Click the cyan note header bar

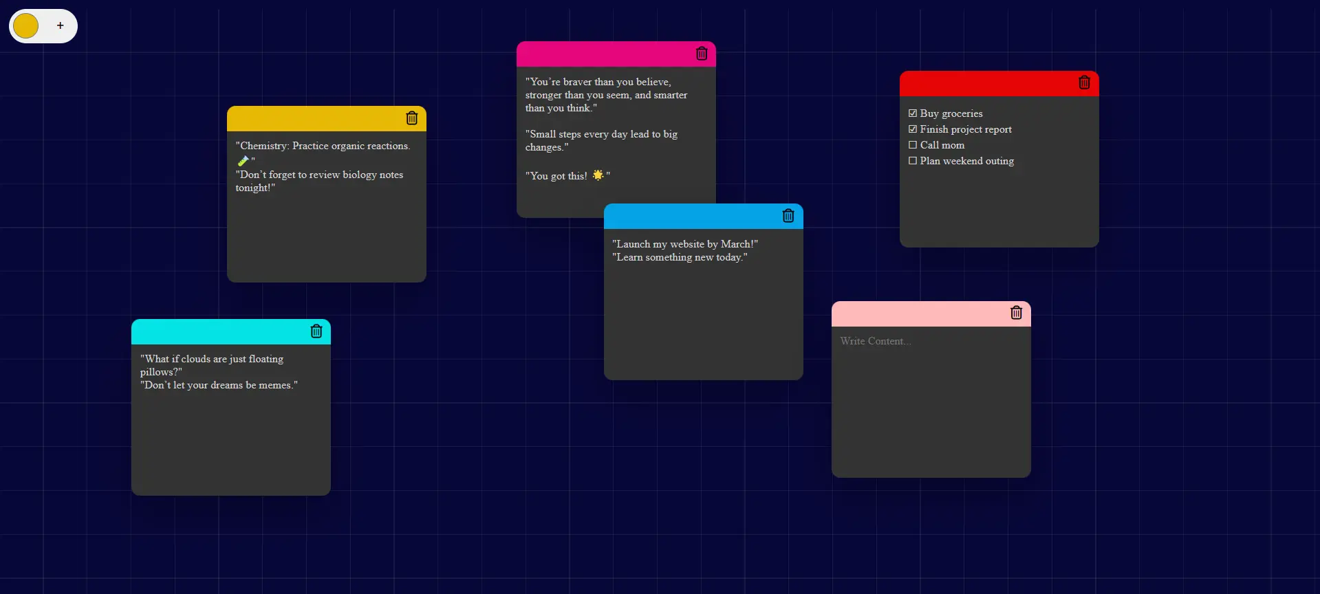[x=231, y=331]
